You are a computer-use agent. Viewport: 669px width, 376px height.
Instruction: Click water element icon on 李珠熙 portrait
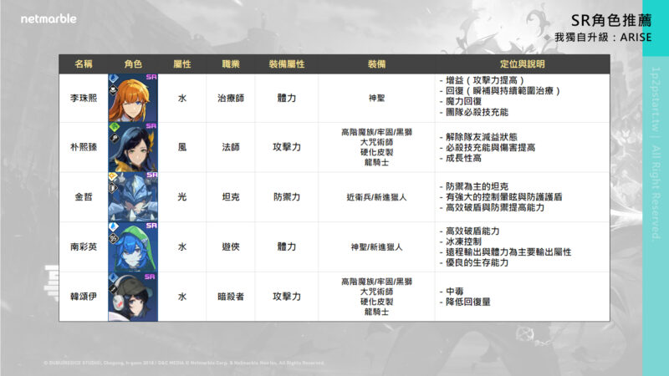[114, 79]
